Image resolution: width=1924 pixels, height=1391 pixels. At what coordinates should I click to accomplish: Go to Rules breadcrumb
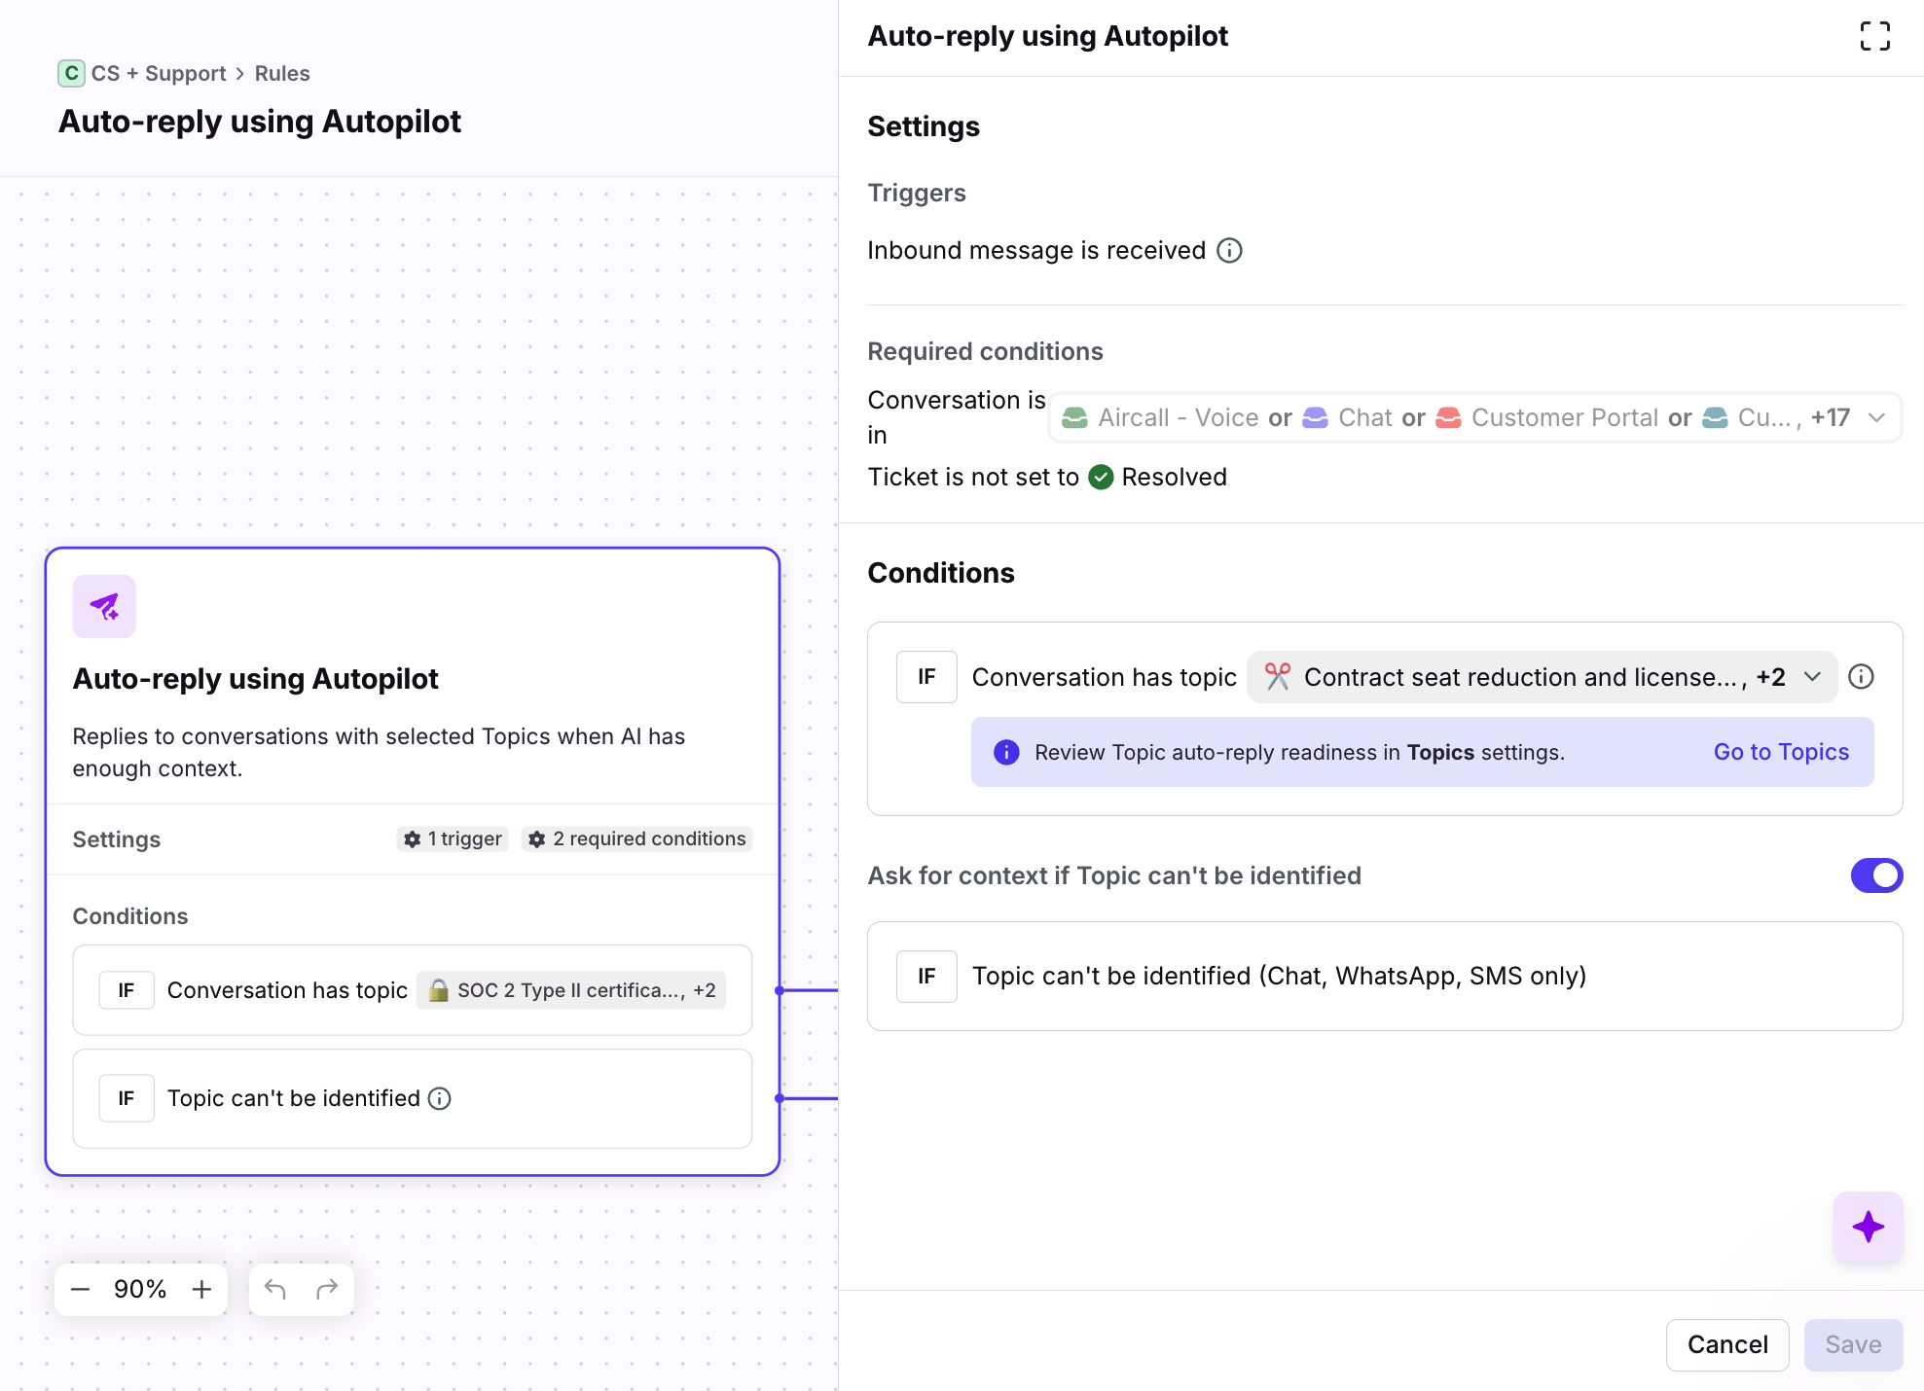point(282,74)
